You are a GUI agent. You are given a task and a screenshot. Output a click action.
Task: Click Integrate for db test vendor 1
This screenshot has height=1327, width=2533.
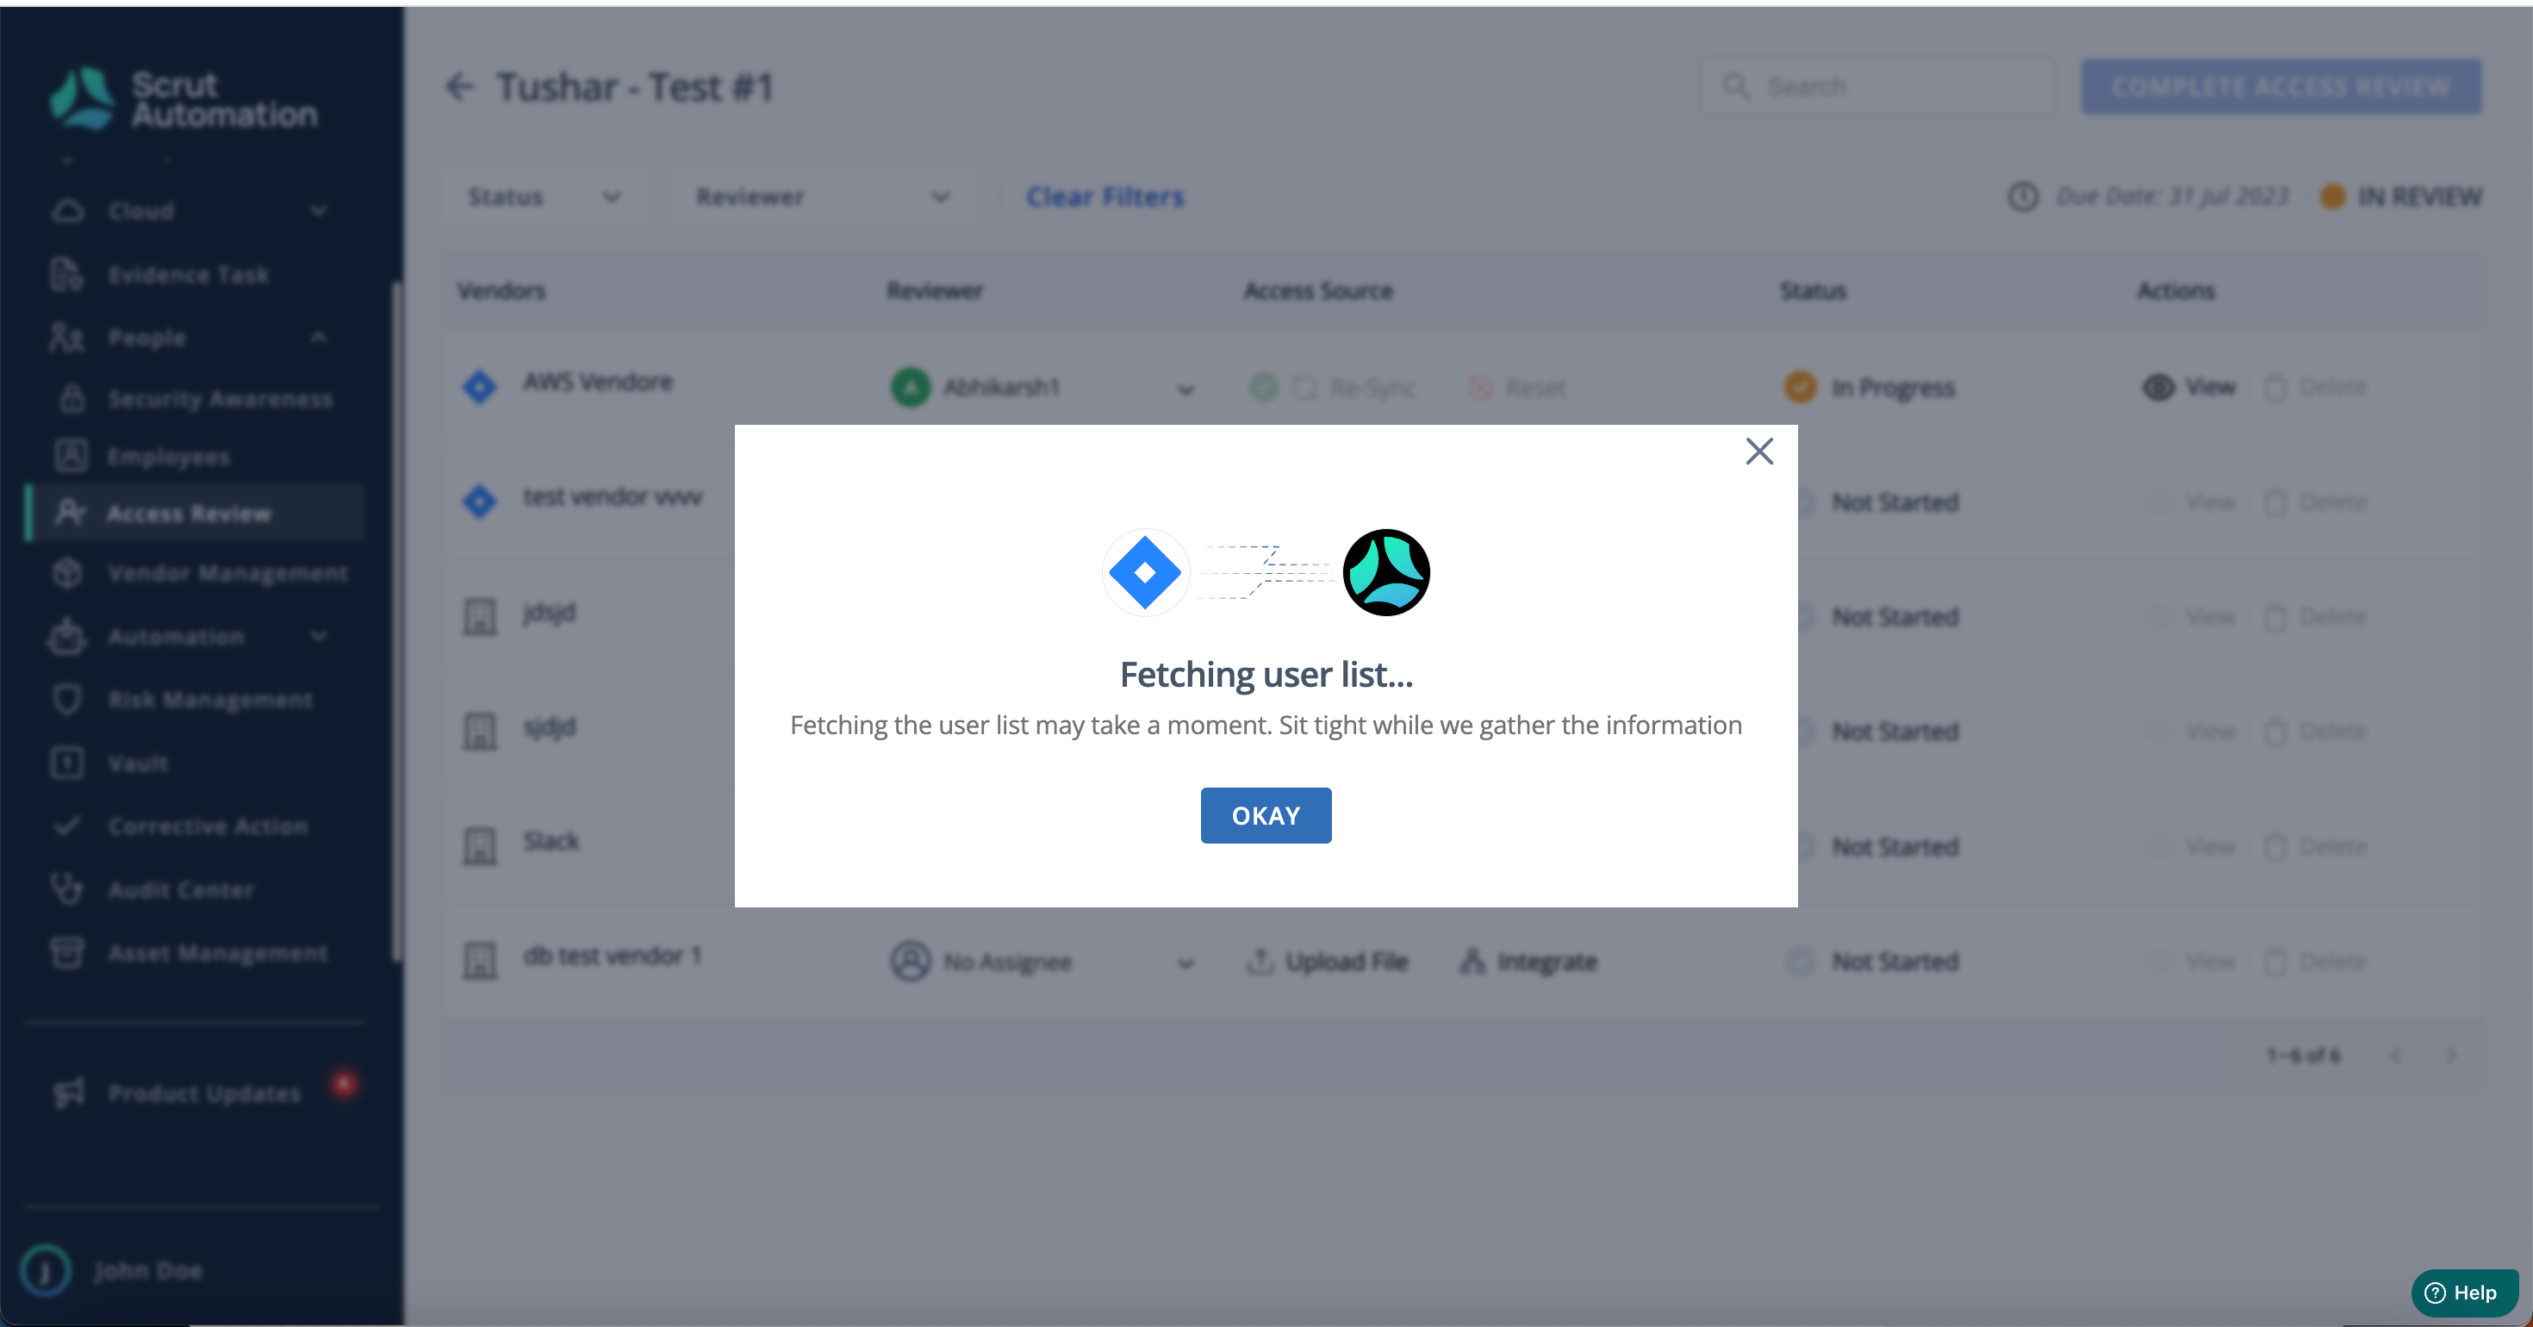tap(1528, 961)
